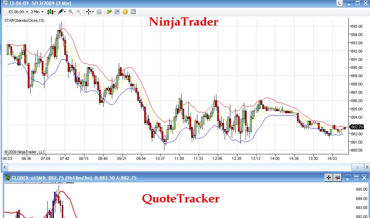Click the horizontal scrollbar left arrow
This screenshot has height=218, width=370.
[x=5, y=167]
